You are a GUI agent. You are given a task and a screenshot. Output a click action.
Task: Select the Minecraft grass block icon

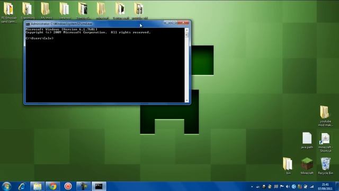click(307, 166)
